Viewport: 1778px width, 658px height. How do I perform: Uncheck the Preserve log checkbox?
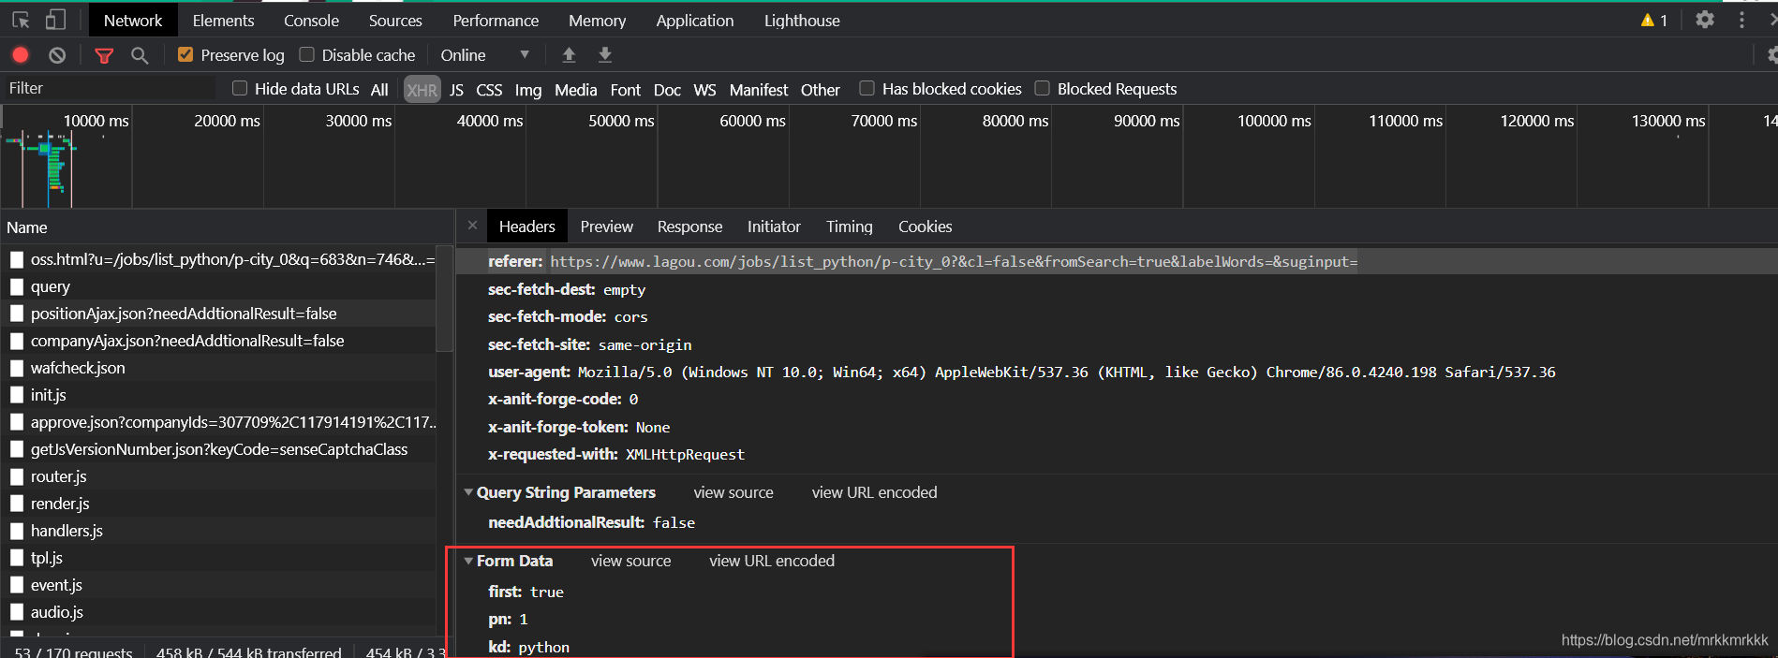185,55
